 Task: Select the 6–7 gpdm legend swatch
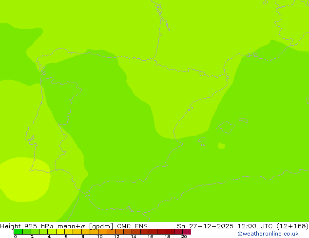coord(69,232)
